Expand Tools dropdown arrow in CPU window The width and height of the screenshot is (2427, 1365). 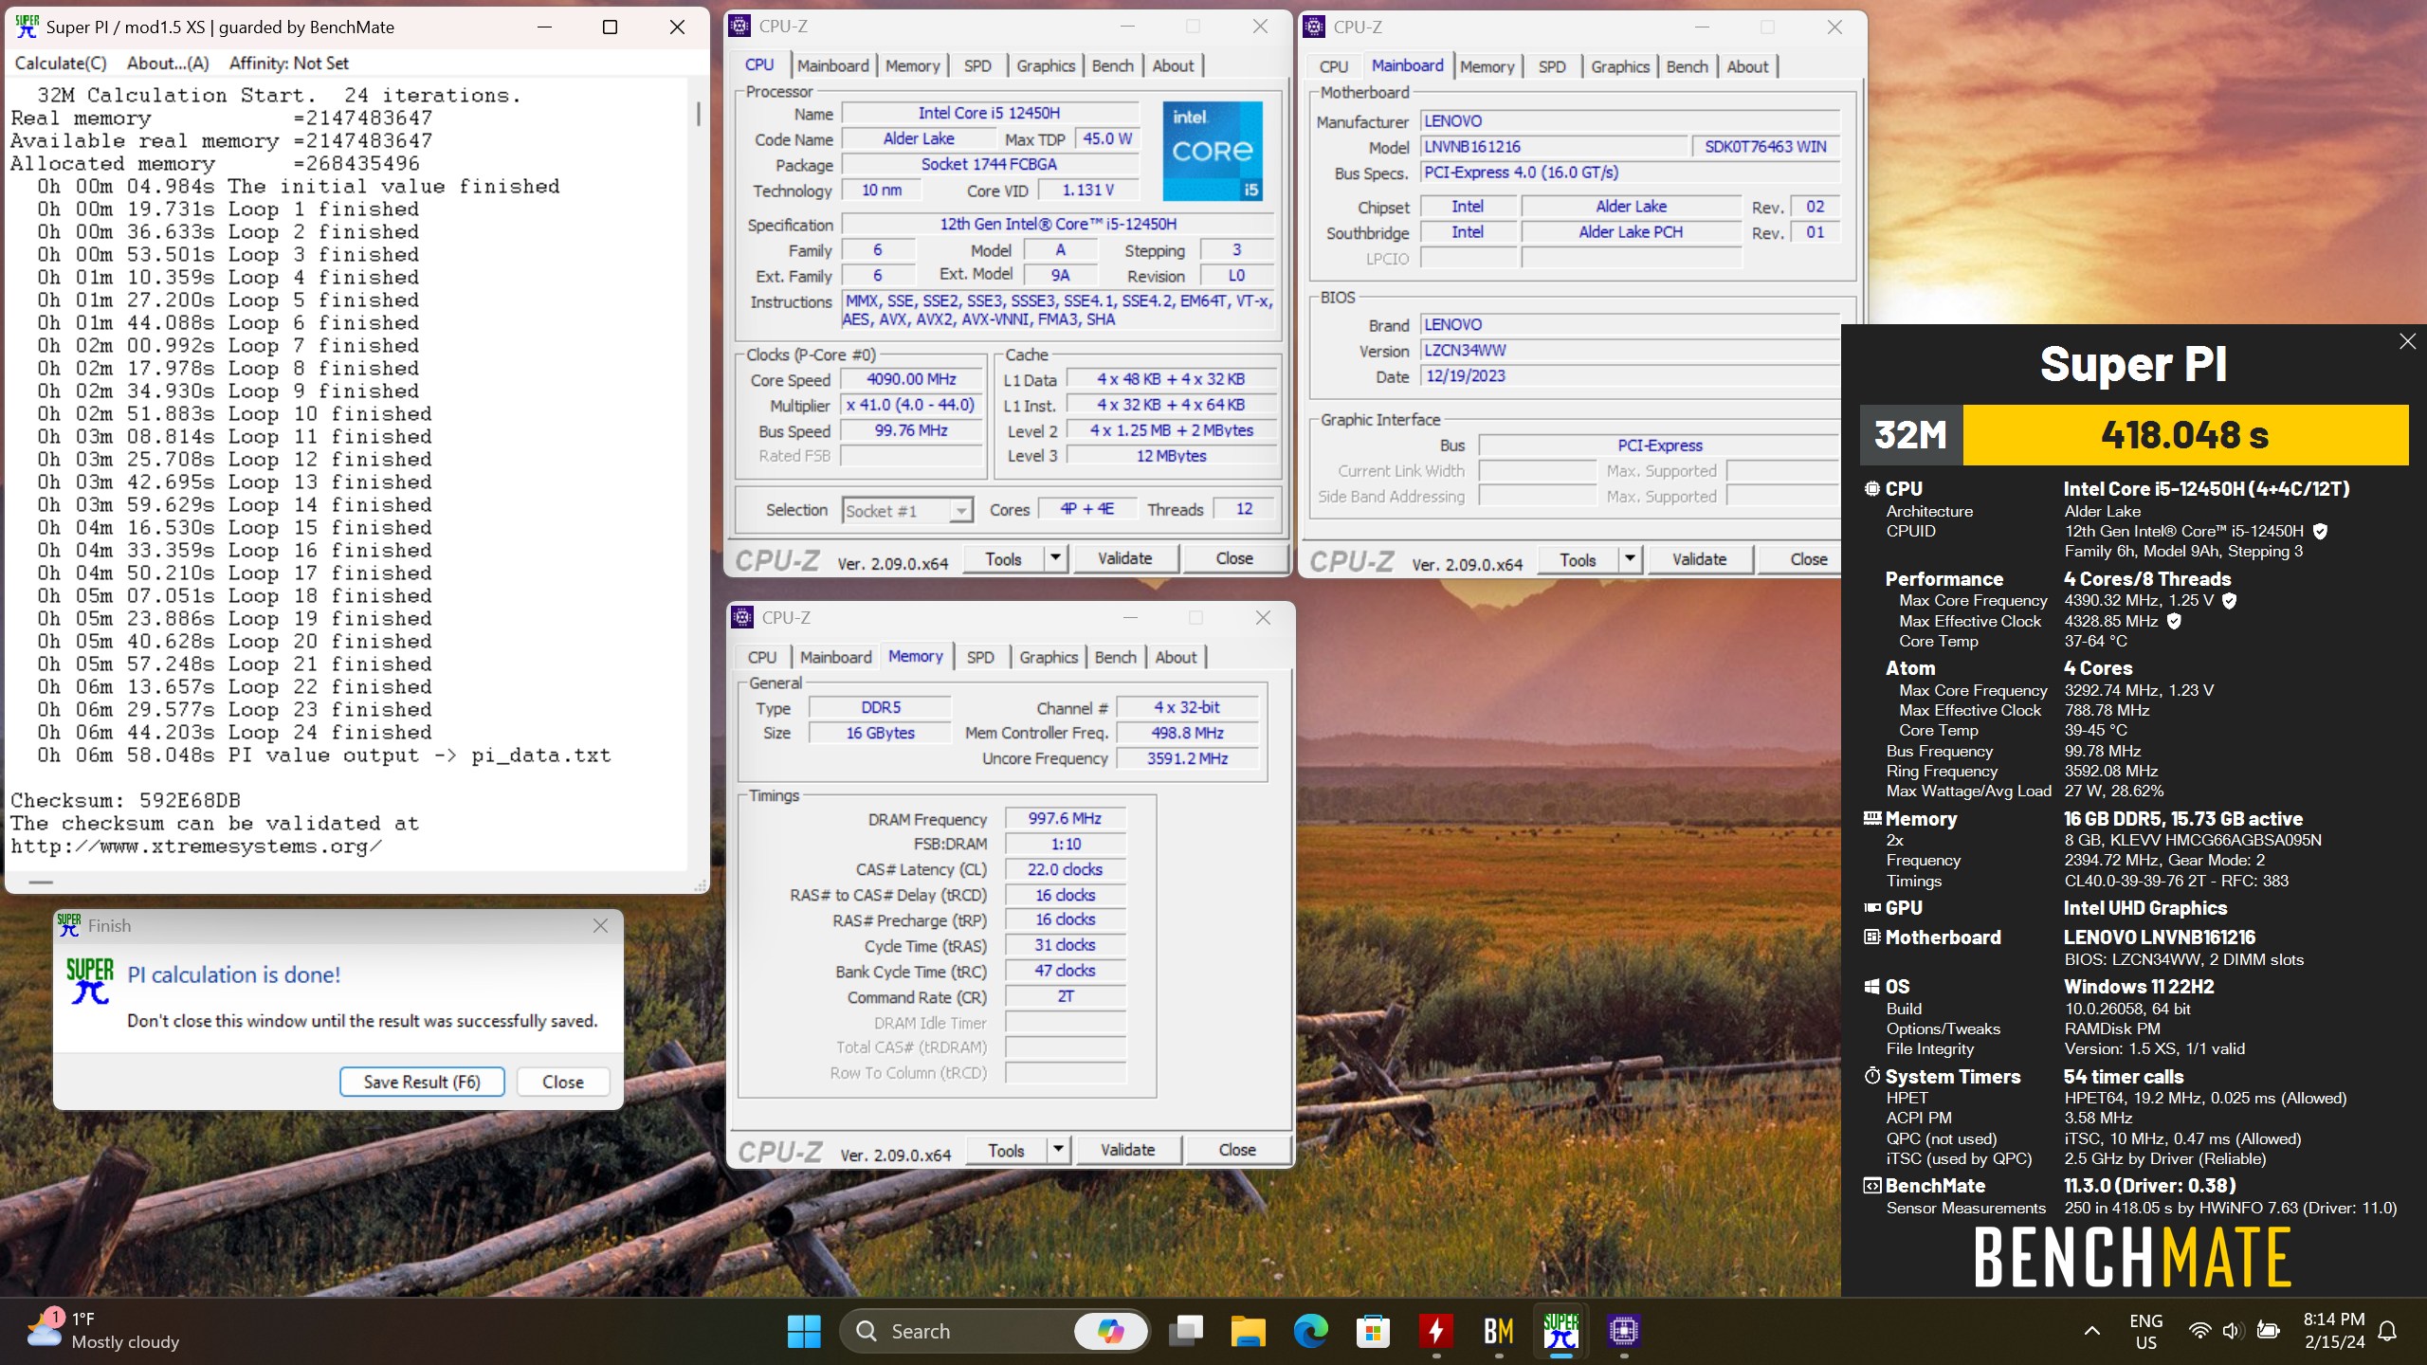(1055, 558)
